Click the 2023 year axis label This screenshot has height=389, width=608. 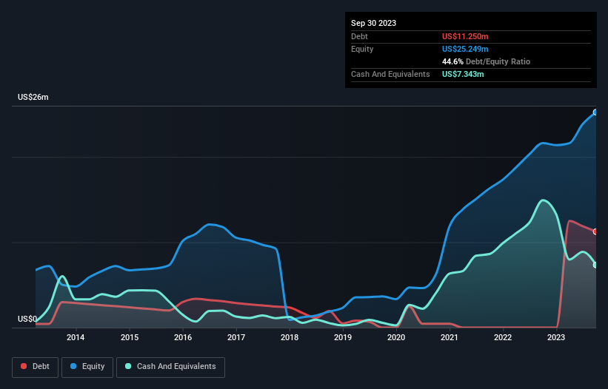(556, 338)
